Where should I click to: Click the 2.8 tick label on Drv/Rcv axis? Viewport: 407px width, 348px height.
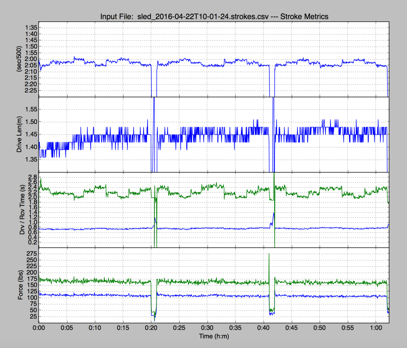point(33,177)
